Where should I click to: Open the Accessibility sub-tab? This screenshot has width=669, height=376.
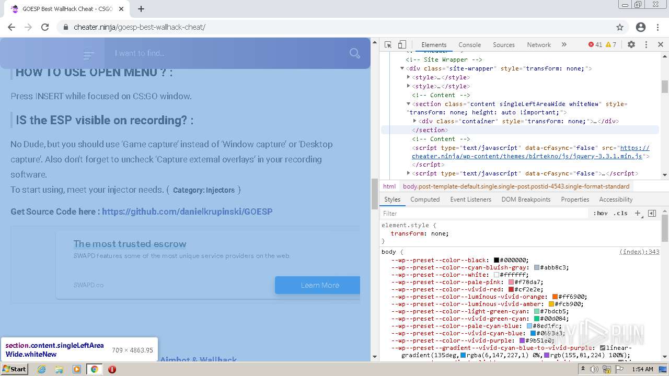tap(616, 199)
